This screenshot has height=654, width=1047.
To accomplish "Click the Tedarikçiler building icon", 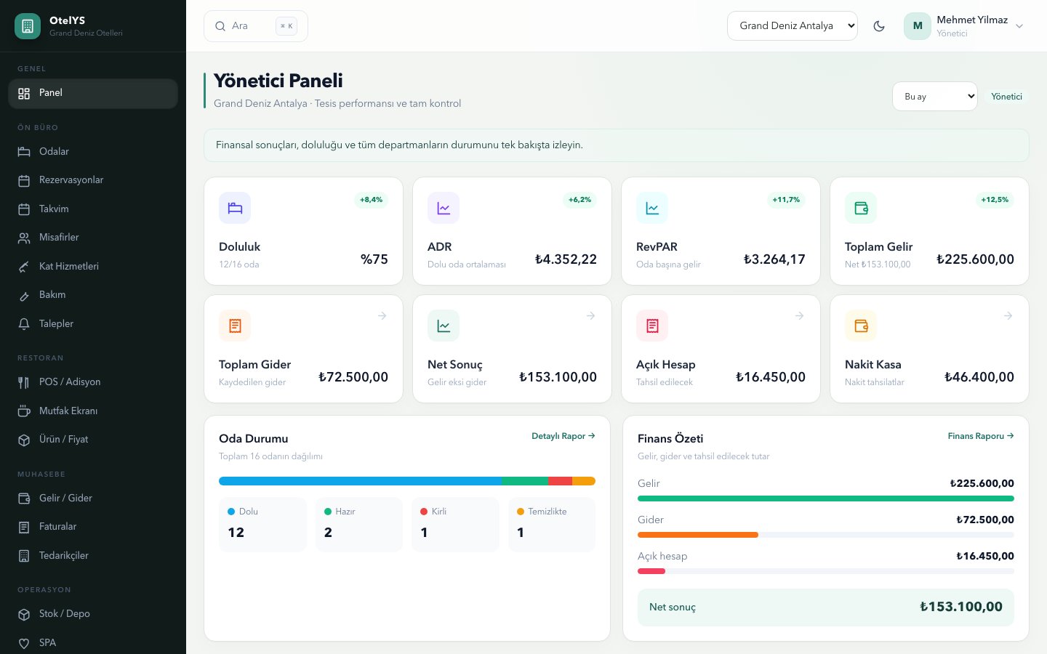I will [x=24, y=556].
